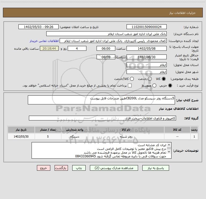Click response deadline date 1402/05/08
Image resolution: width=206 pixels, height=199 pixels.
[x=147, y=48]
